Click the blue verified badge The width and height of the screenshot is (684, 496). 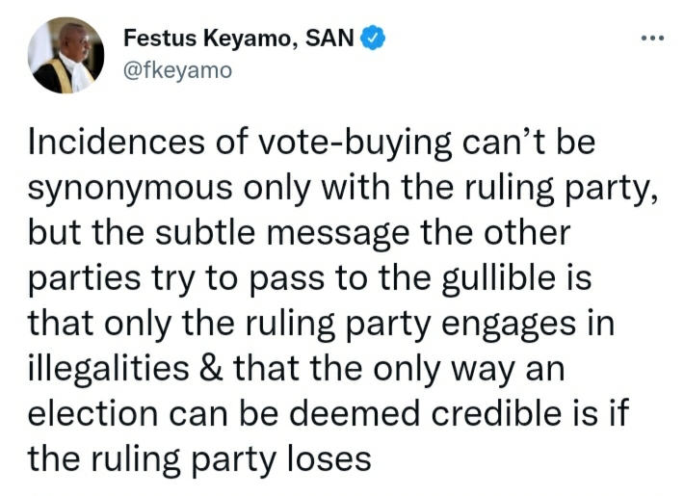(x=375, y=39)
